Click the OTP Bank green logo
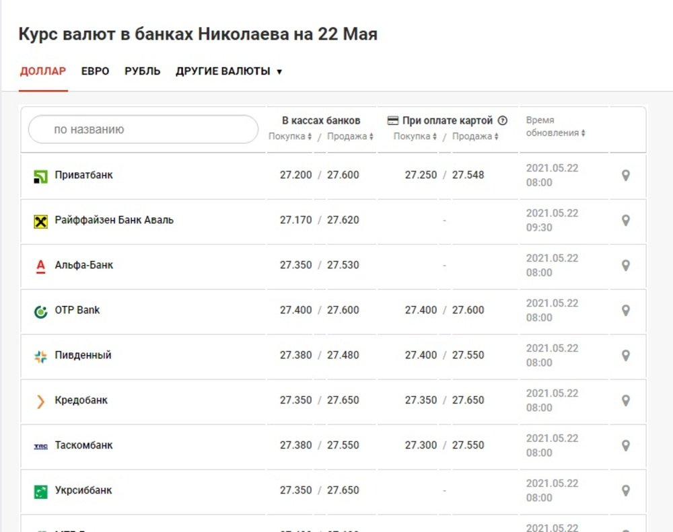The width and height of the screenshot is (673, 532). click(x=41, y=311)
